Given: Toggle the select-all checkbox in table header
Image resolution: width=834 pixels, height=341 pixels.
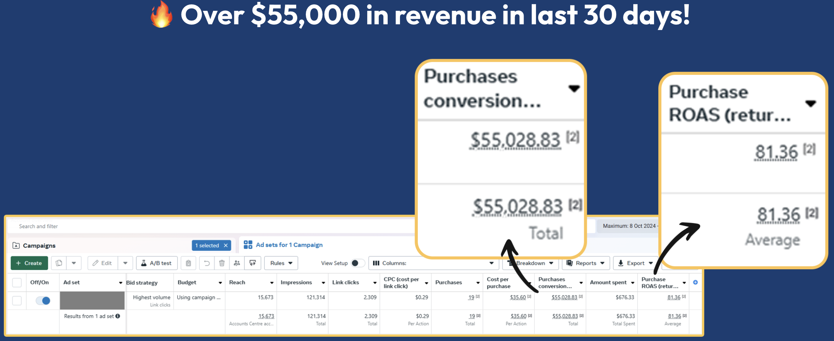Looking at the screenshot, I should click(17, 282).
